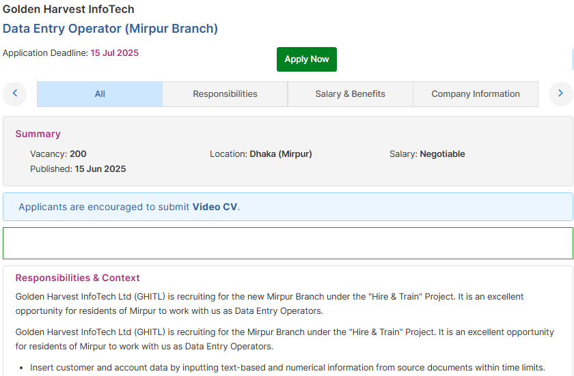
Task: Click the left chevron arrow beside tabs
Action: [14, 94]
